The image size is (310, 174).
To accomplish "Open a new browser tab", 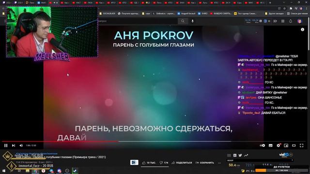I will tap(270, 3).
